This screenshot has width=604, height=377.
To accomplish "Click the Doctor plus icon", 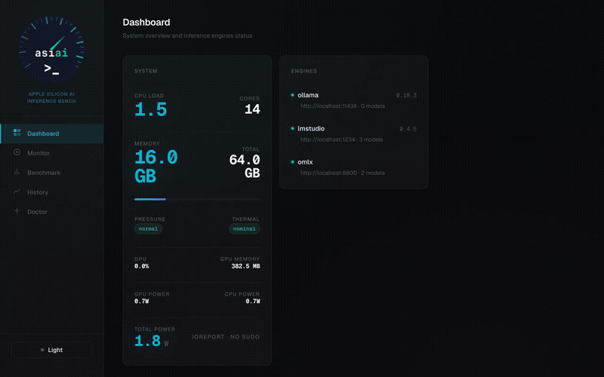I will click(17, 211).
